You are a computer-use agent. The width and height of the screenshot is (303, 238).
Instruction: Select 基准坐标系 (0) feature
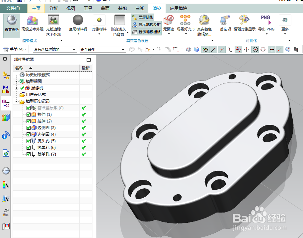(x=50, y=108)
